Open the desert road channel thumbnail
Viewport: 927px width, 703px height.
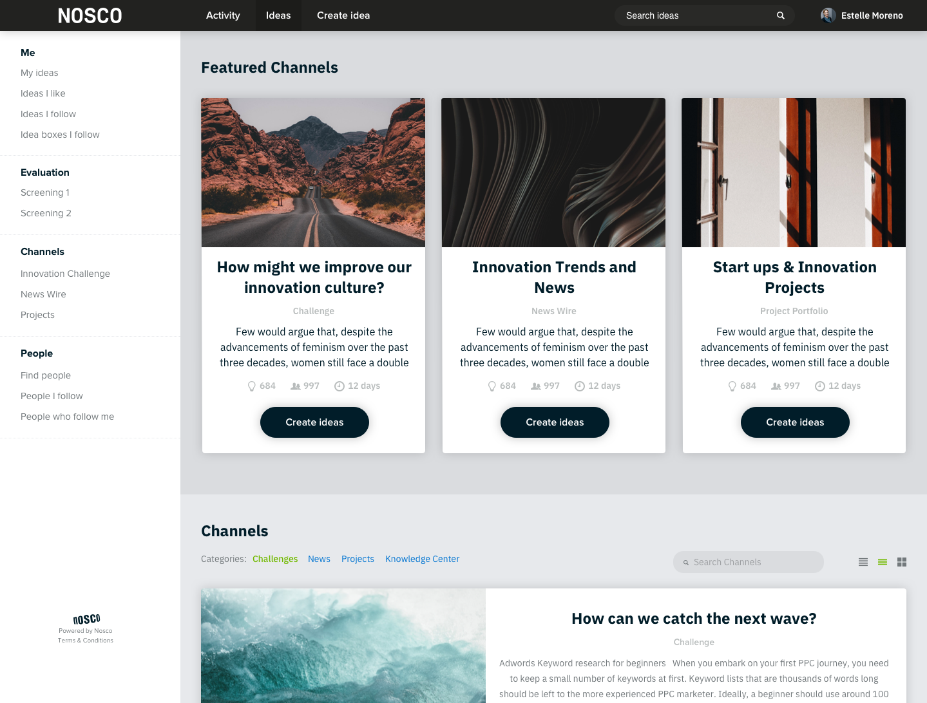pos(313,173)
